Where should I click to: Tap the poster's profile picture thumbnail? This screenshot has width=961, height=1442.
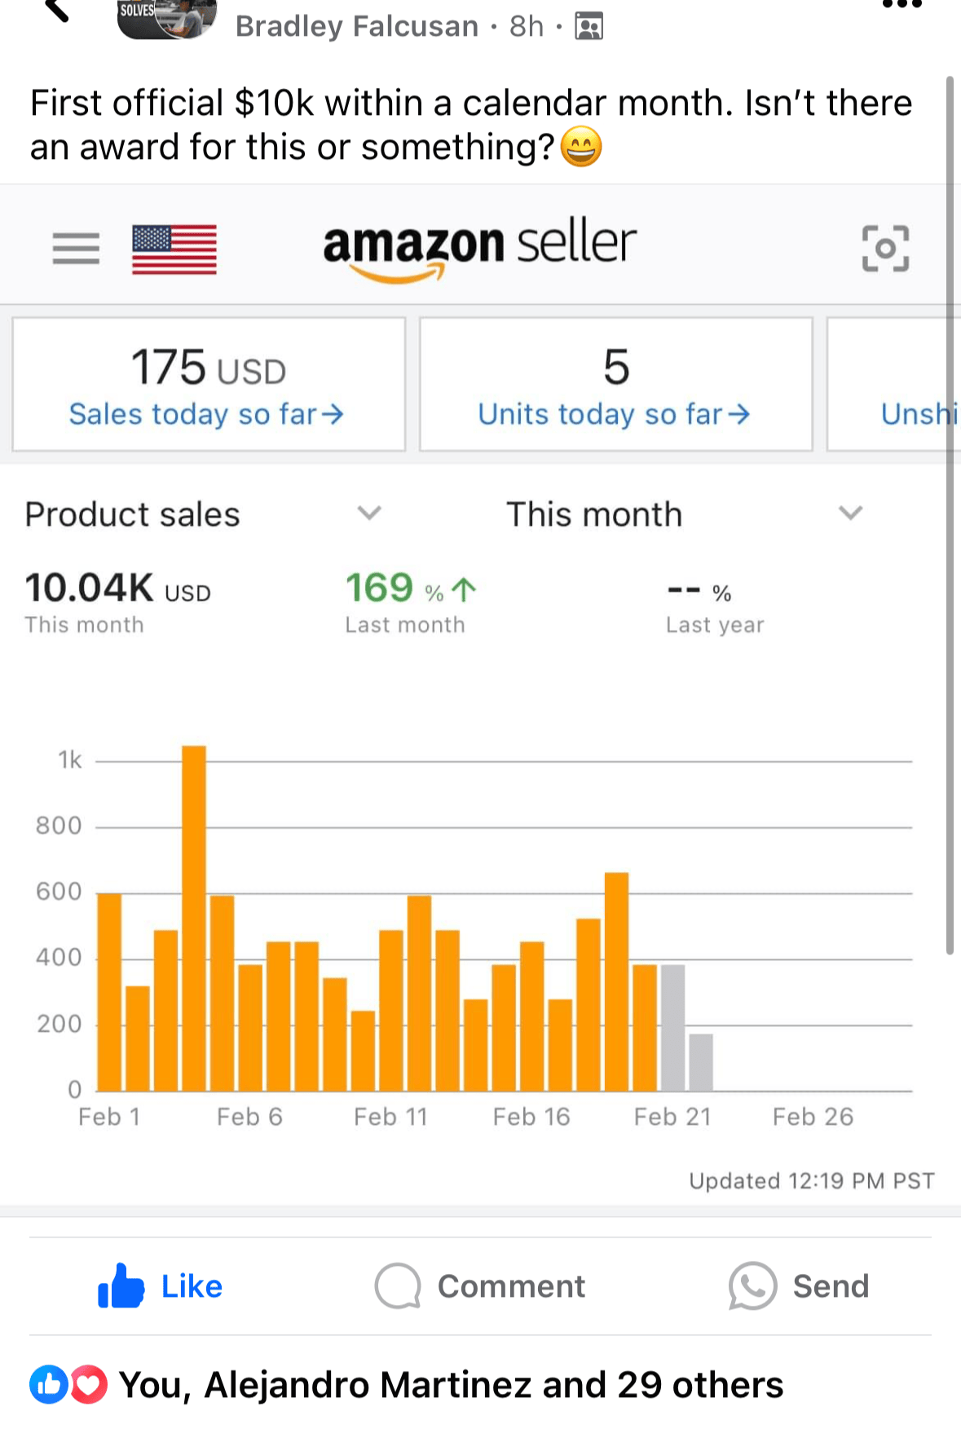click(167, 18)
